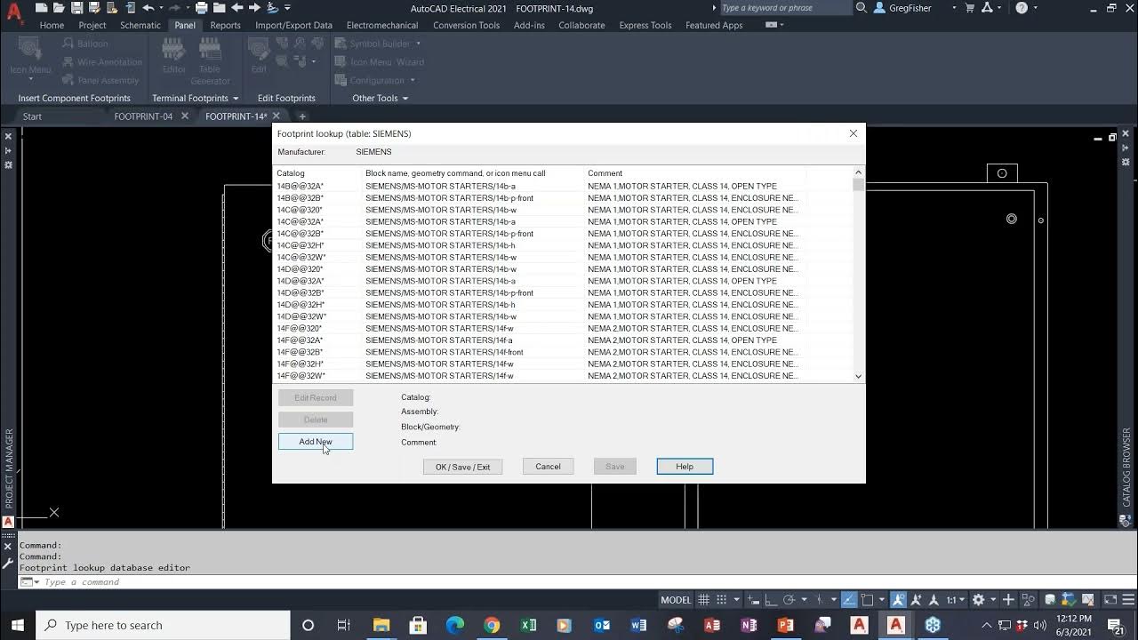The image size is (1138, 640).
Task: Toggle snap mode in status bar
Action: click(x=722, y=600)
